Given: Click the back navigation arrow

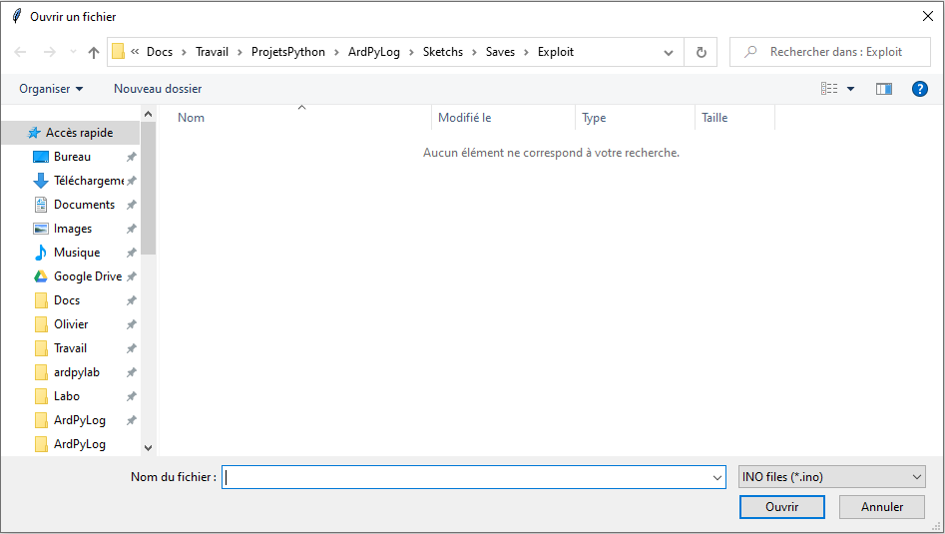Looking at the screenshot, I should tap(21, 52).
